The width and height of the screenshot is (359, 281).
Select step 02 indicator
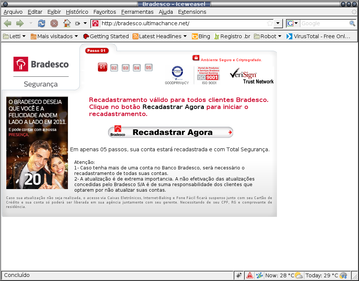click(x=114, y=68)
